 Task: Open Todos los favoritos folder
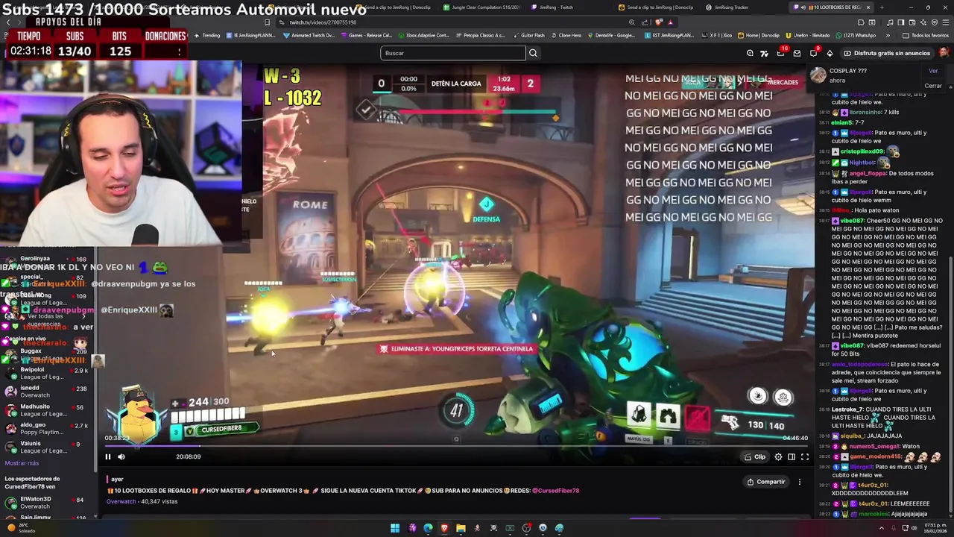(x=926, y=35)
